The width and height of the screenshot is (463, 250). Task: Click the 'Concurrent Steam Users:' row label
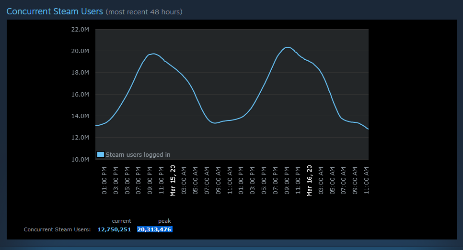[58, 229]
